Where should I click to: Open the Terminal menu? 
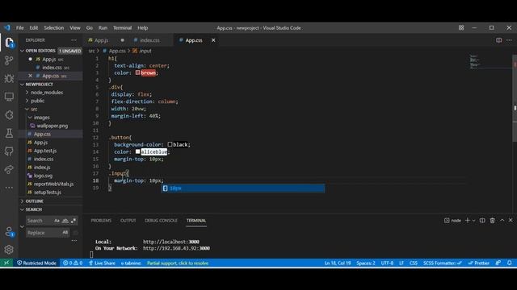(122, 28)
